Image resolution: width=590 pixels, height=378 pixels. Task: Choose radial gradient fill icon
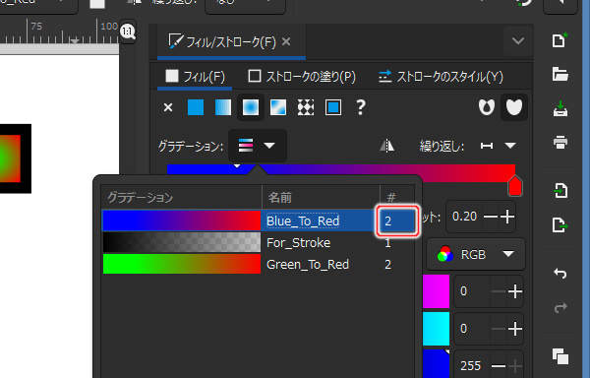251,107
